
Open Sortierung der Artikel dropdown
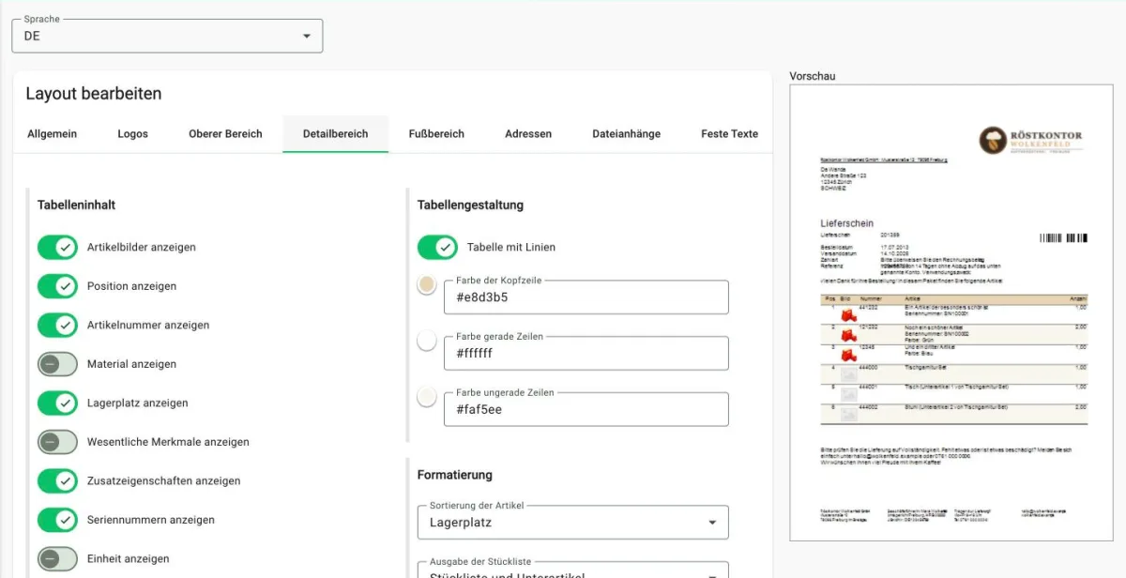pyautogui.click(x=572, y=522)
